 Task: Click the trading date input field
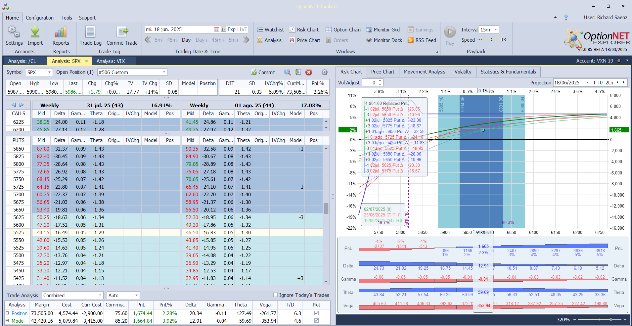(x=179, y=29)
